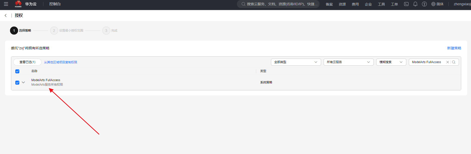471x154 pixels.
Task: Click step 1 选择策略
Action: [21, 31]
